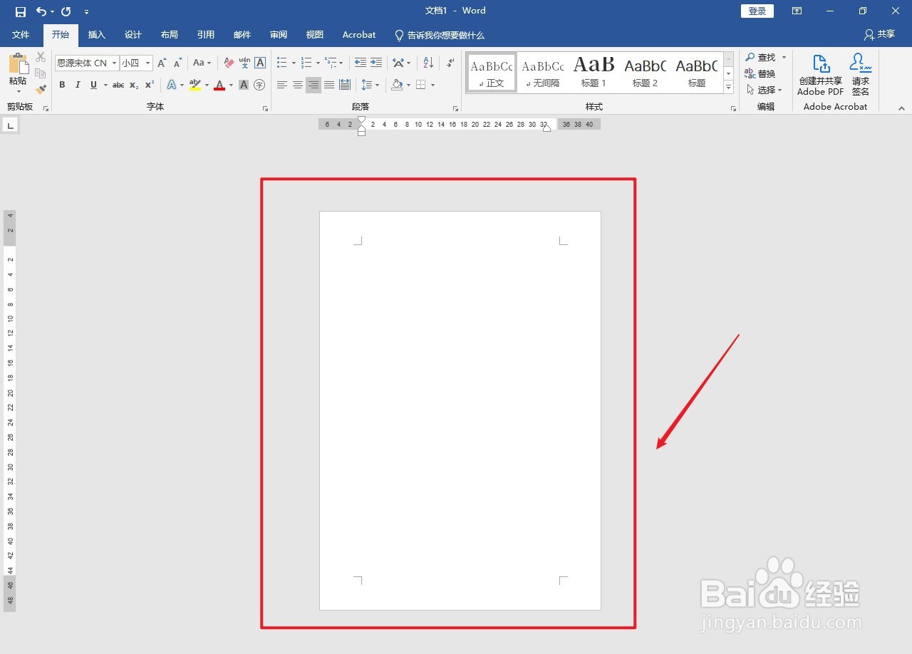Click the Replace (替换) button
The height and width of the screenshot is (654, 912).
760,73
